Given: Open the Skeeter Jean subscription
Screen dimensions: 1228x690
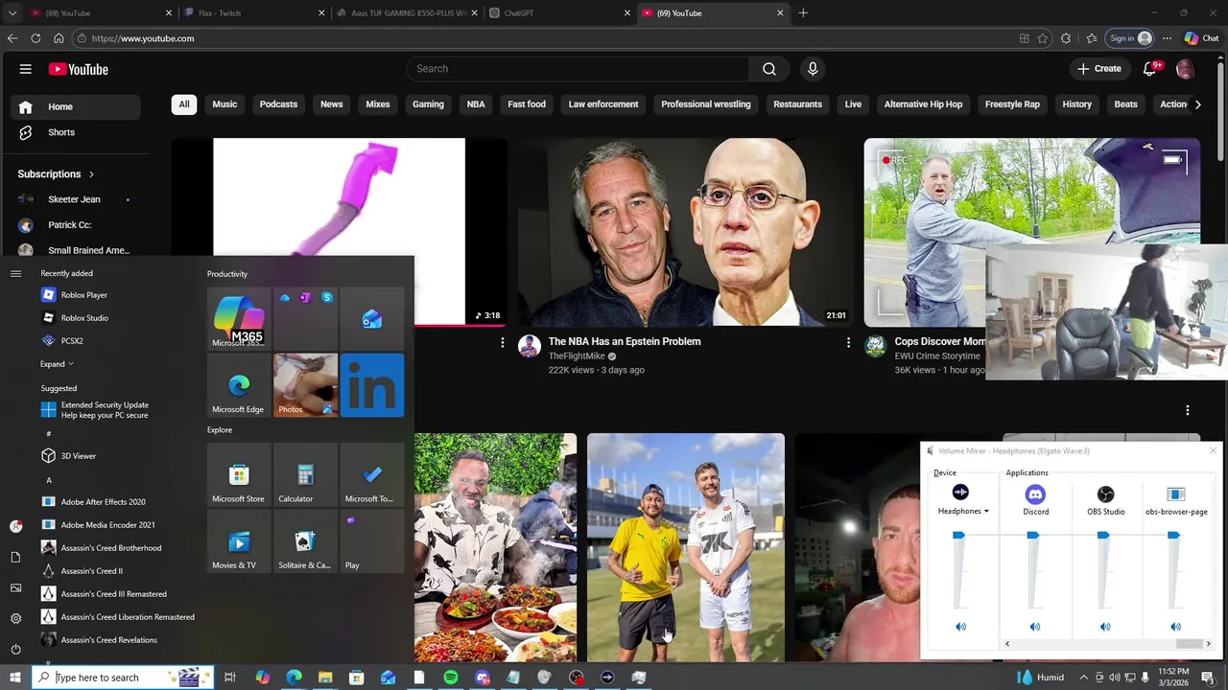Looking at the screenshot, I should (74, 199).
